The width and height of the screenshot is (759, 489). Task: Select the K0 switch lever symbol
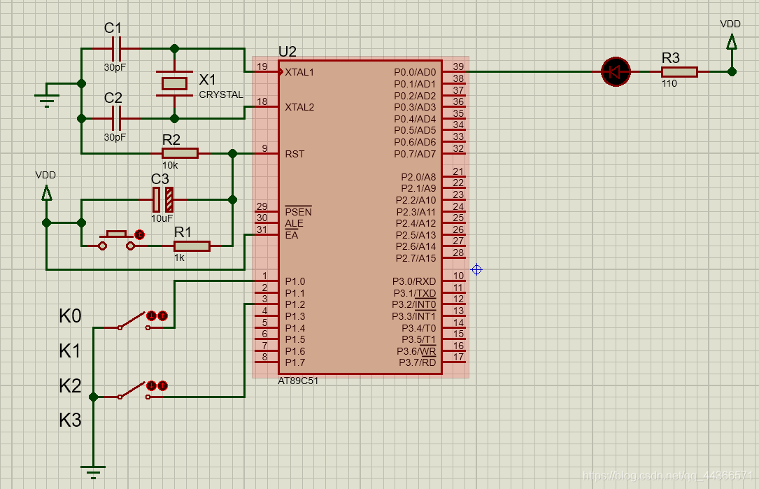(x=133, y=321)
